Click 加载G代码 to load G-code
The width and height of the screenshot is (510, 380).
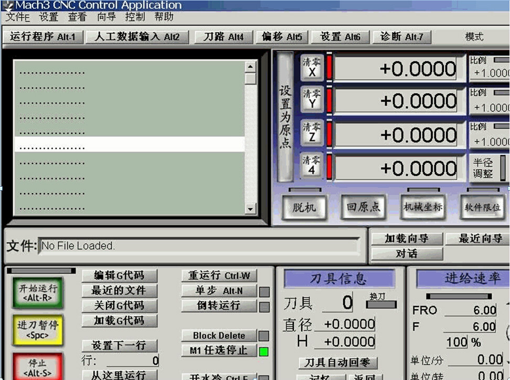(120, 321)
